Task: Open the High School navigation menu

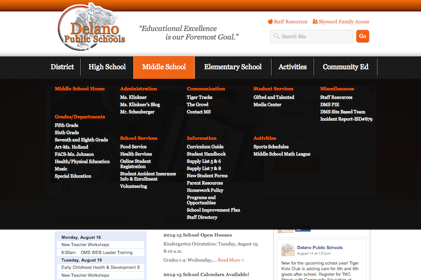Action: pos(107,67)
